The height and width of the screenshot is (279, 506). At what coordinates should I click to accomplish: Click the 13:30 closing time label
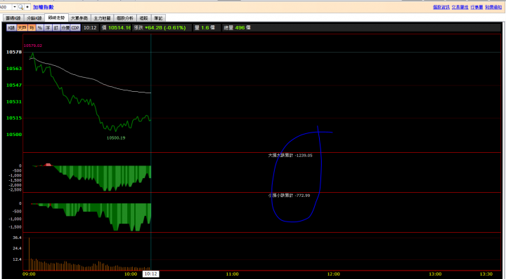[486, 274]
